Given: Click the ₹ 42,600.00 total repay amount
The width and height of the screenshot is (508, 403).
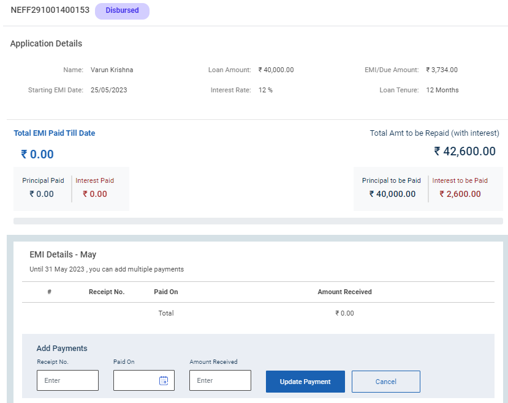Looking at the screenshot, I should tap(464, 151).
